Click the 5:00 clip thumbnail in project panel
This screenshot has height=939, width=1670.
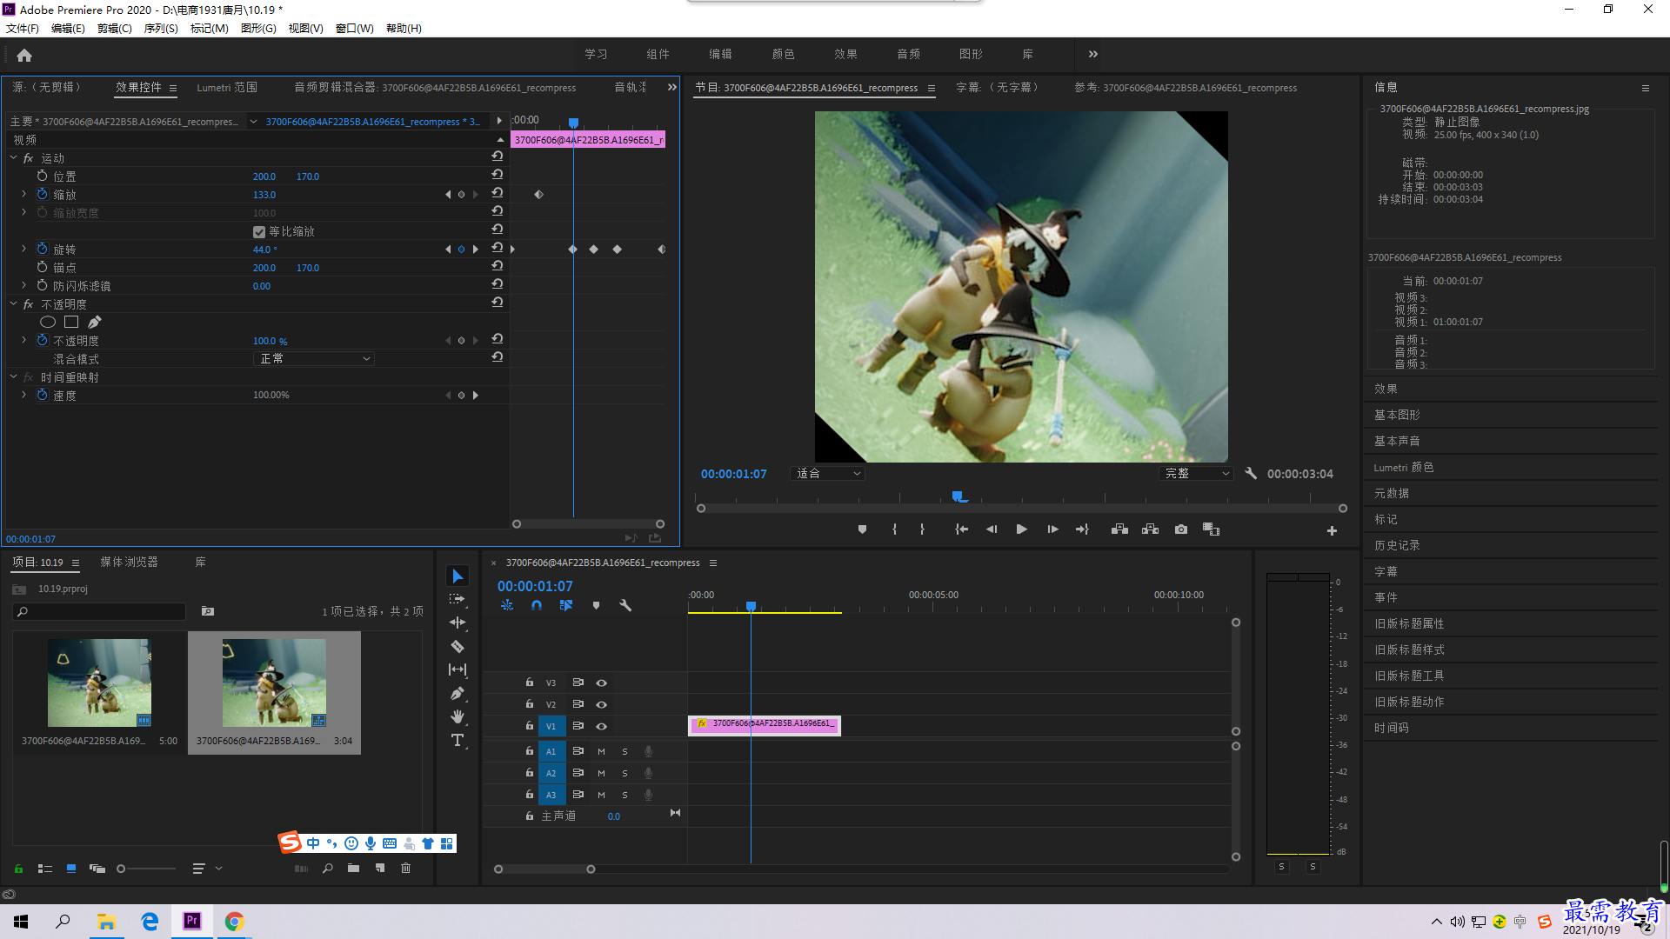point(99,683)
